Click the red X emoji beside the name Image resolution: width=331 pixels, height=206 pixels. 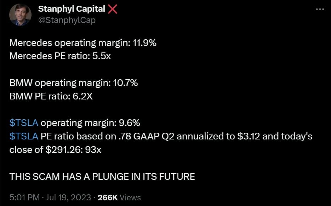pos(112,9)
